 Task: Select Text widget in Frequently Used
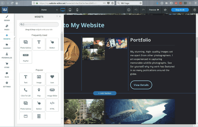tap(39, 44)
